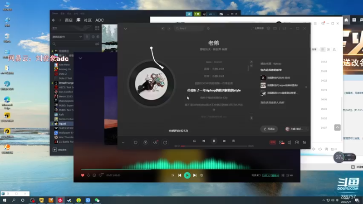Click the album cover on the vinyl disc
The image size is (363, 204).
[x=151, y=84]
